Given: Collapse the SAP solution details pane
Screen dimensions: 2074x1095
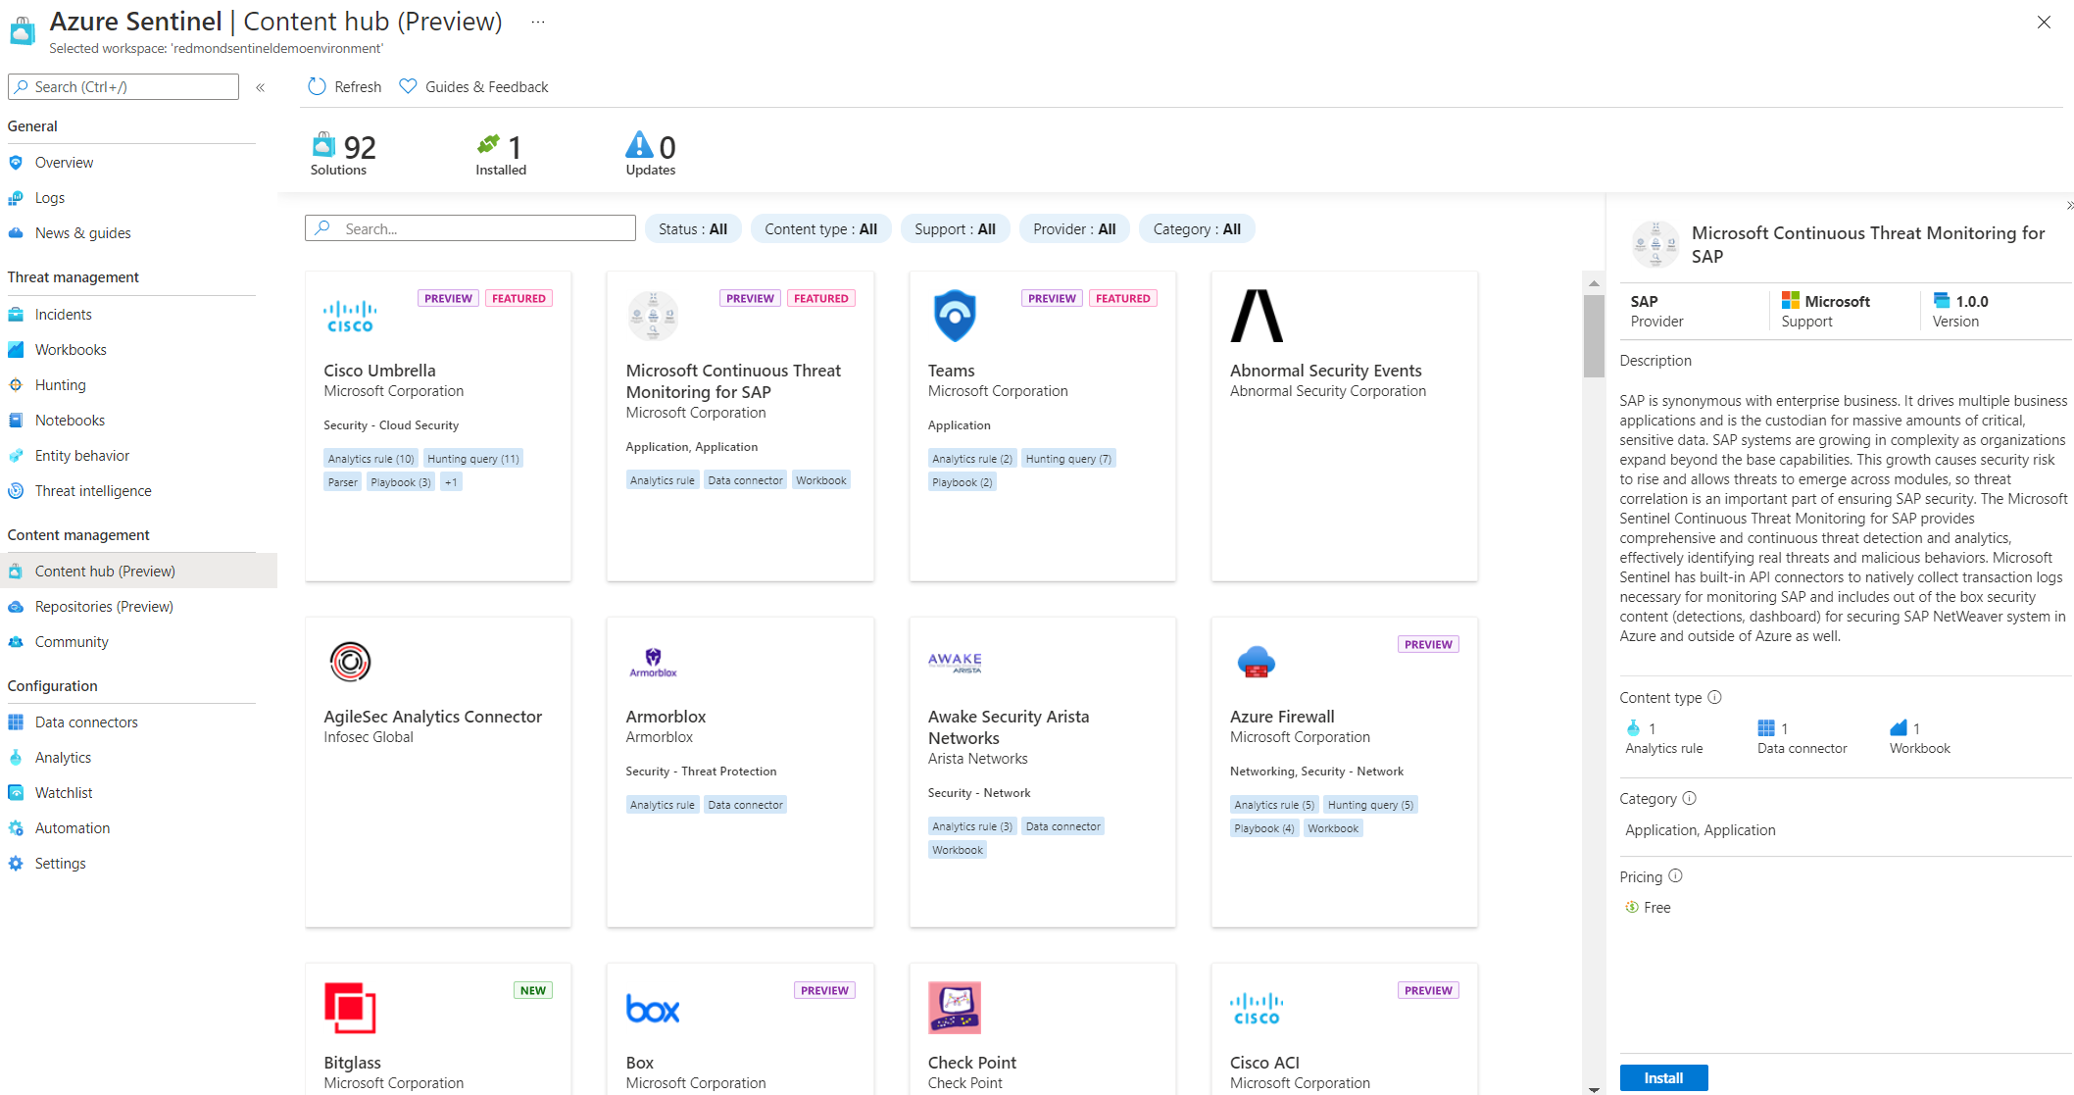Looking at the screenshot, I should point(2068,206).
